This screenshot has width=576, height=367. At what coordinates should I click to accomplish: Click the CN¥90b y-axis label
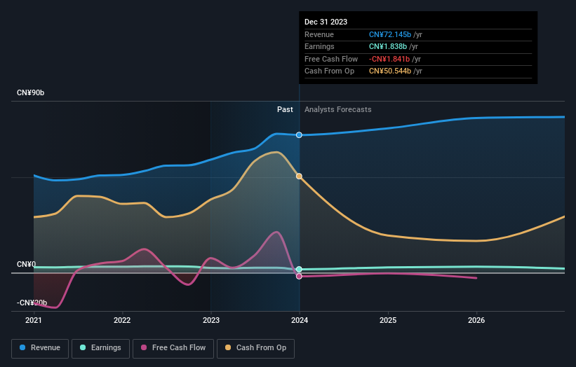pos(30,92)
